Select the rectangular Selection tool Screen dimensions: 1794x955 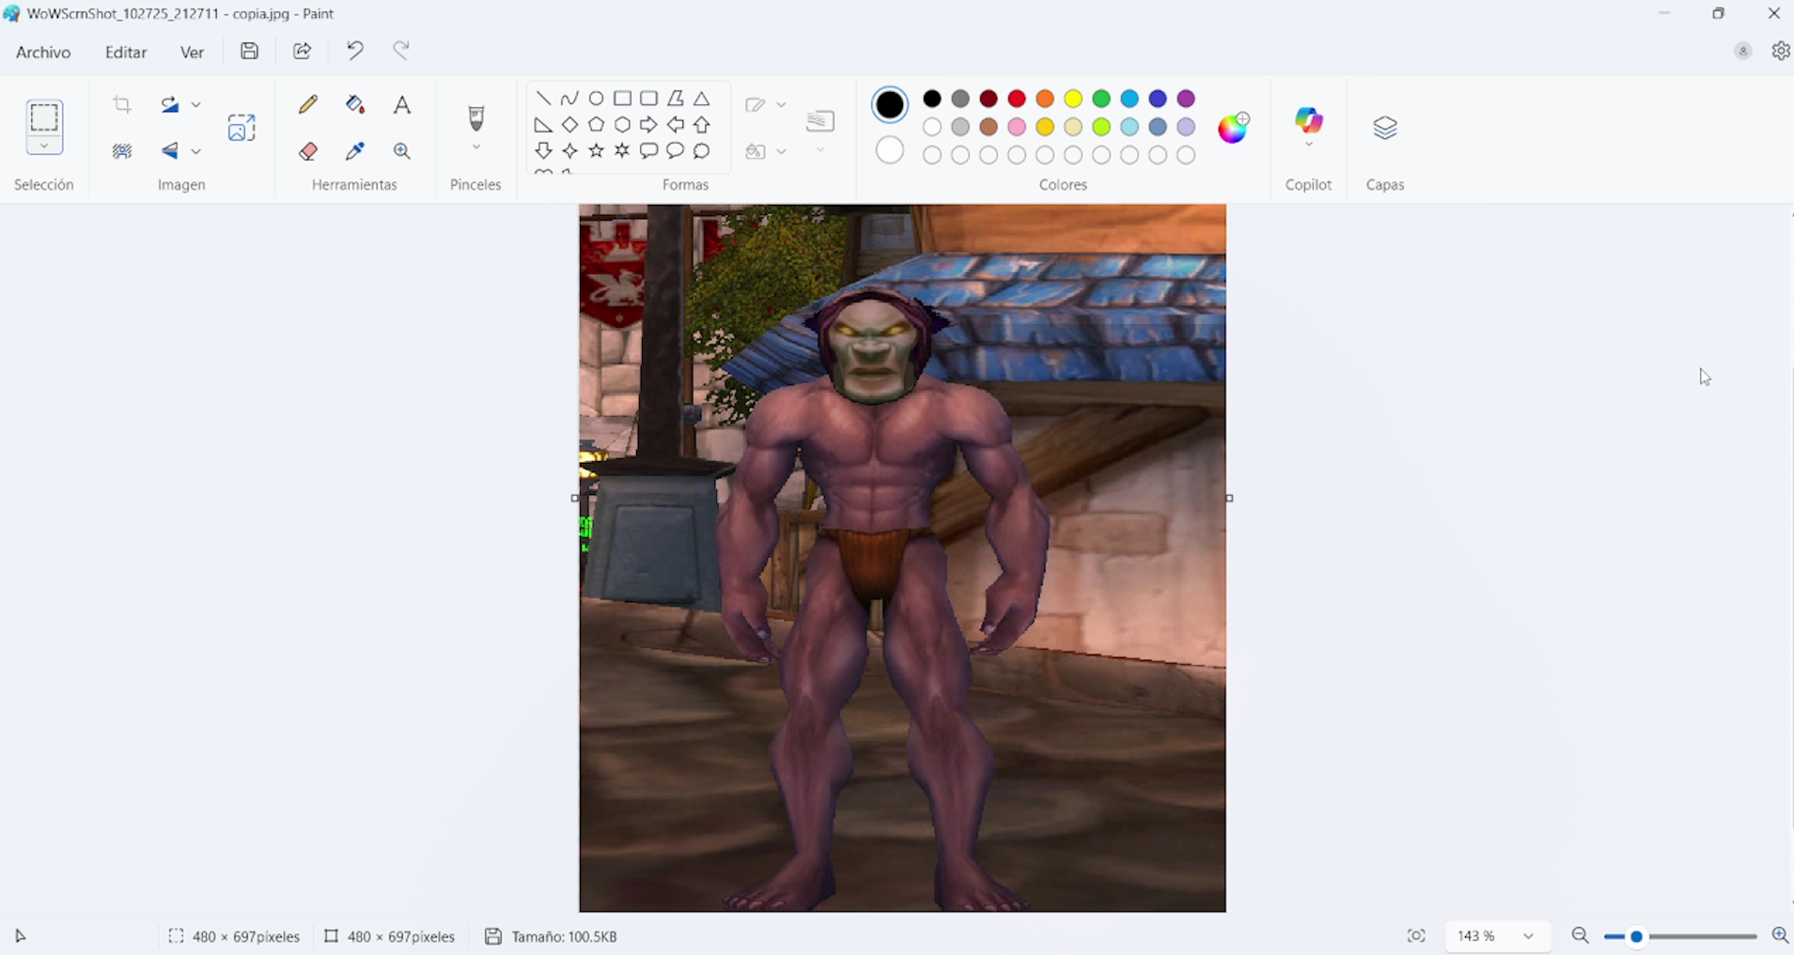44,117
